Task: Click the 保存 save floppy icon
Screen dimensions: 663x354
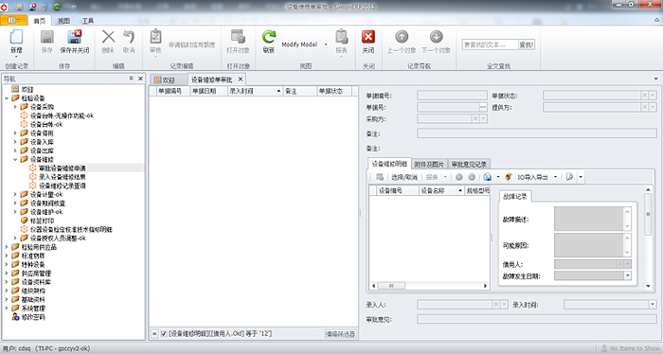Action: [x=47, y=37]
